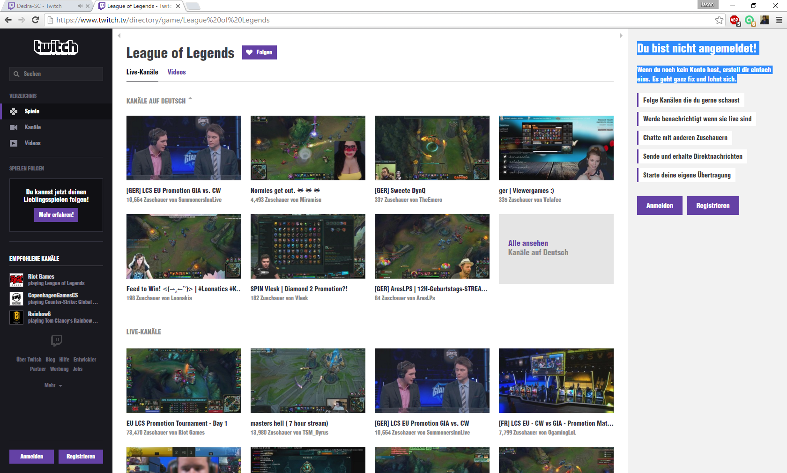Click the Twitch glitch icon above footer links
The image size is (787, 473).
pyautogui.click(x=56, y=340)
